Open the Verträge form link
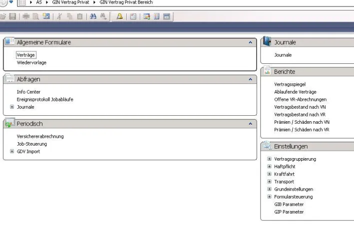The width and height of the screenshot is (354, 237). coord(26,55)
